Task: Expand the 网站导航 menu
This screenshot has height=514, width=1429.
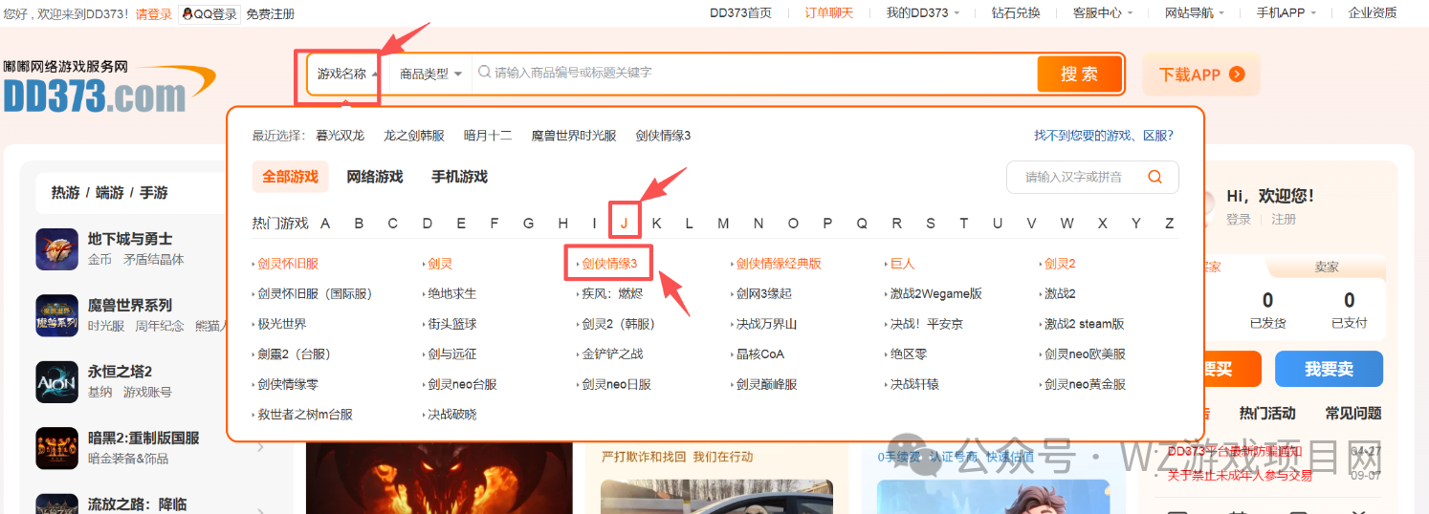Action: [x=1195, y=12]
